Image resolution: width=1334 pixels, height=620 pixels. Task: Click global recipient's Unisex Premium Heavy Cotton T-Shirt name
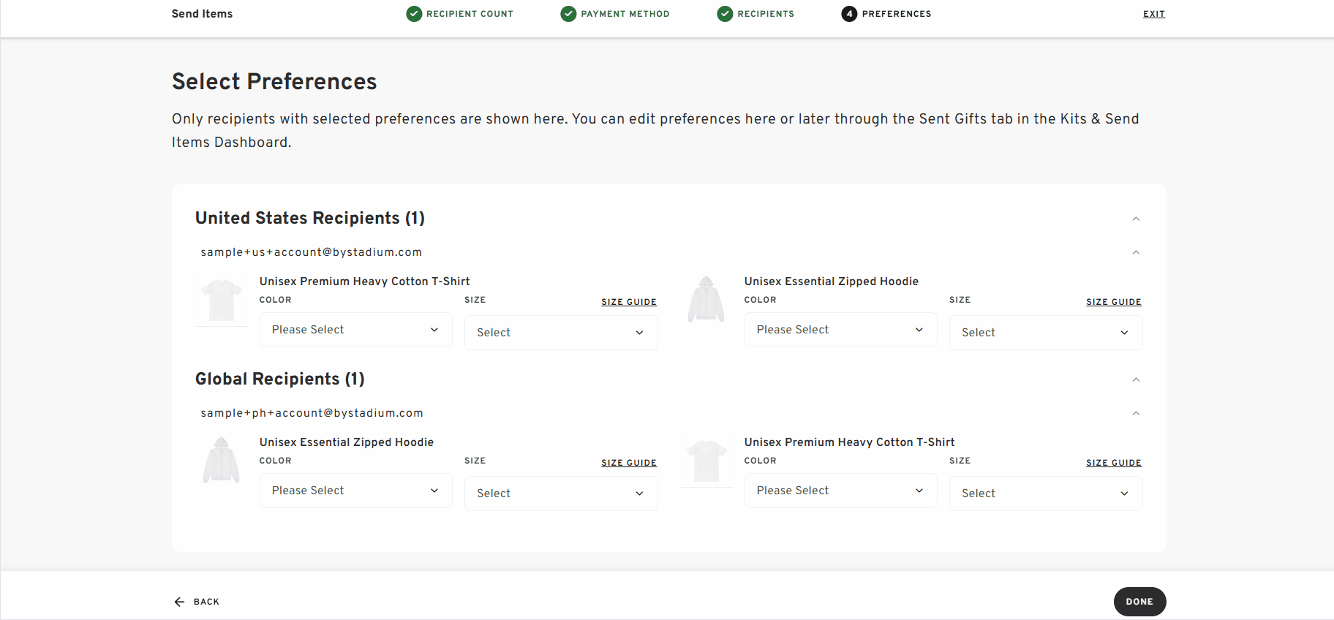point(850,442)
